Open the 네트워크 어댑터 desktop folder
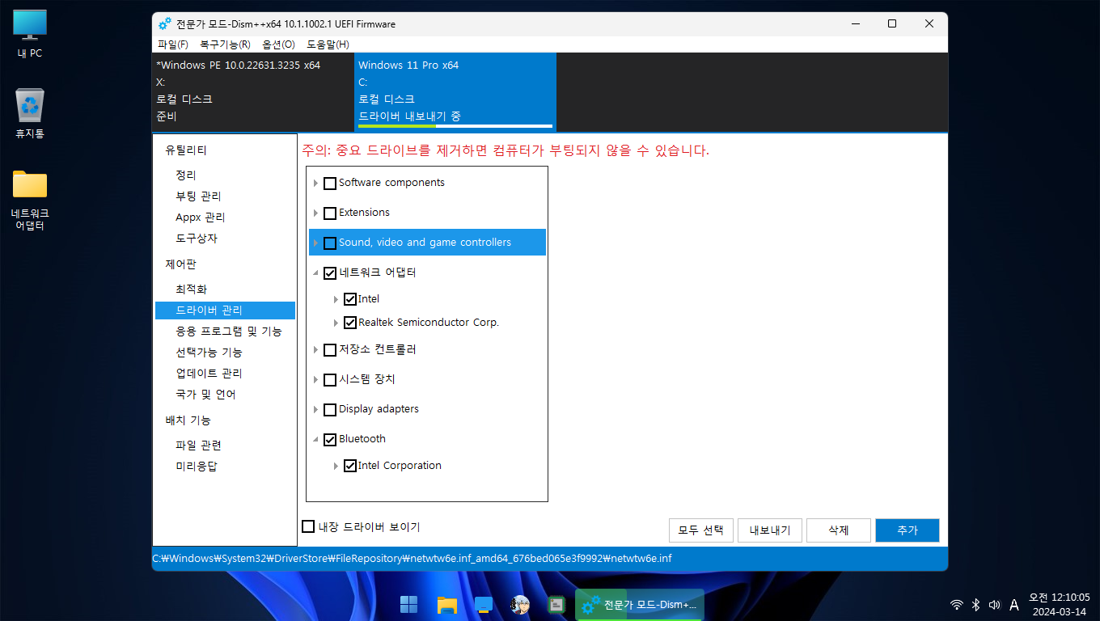Screen dimensions: 1100x621 point(30,200)
